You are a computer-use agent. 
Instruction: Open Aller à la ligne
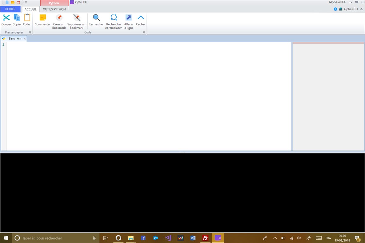128,21
